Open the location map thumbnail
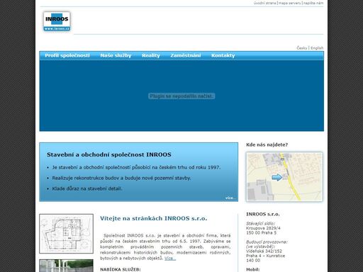 click(x=284, y=177)
